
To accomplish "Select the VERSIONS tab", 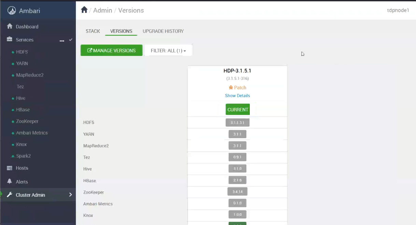I will point(121,31).
